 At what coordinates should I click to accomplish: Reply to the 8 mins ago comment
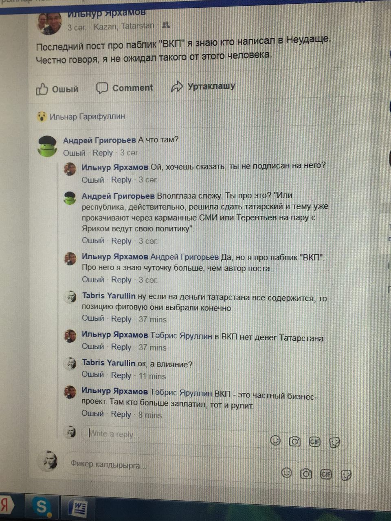pyautogui.click(x=121, y=414)
